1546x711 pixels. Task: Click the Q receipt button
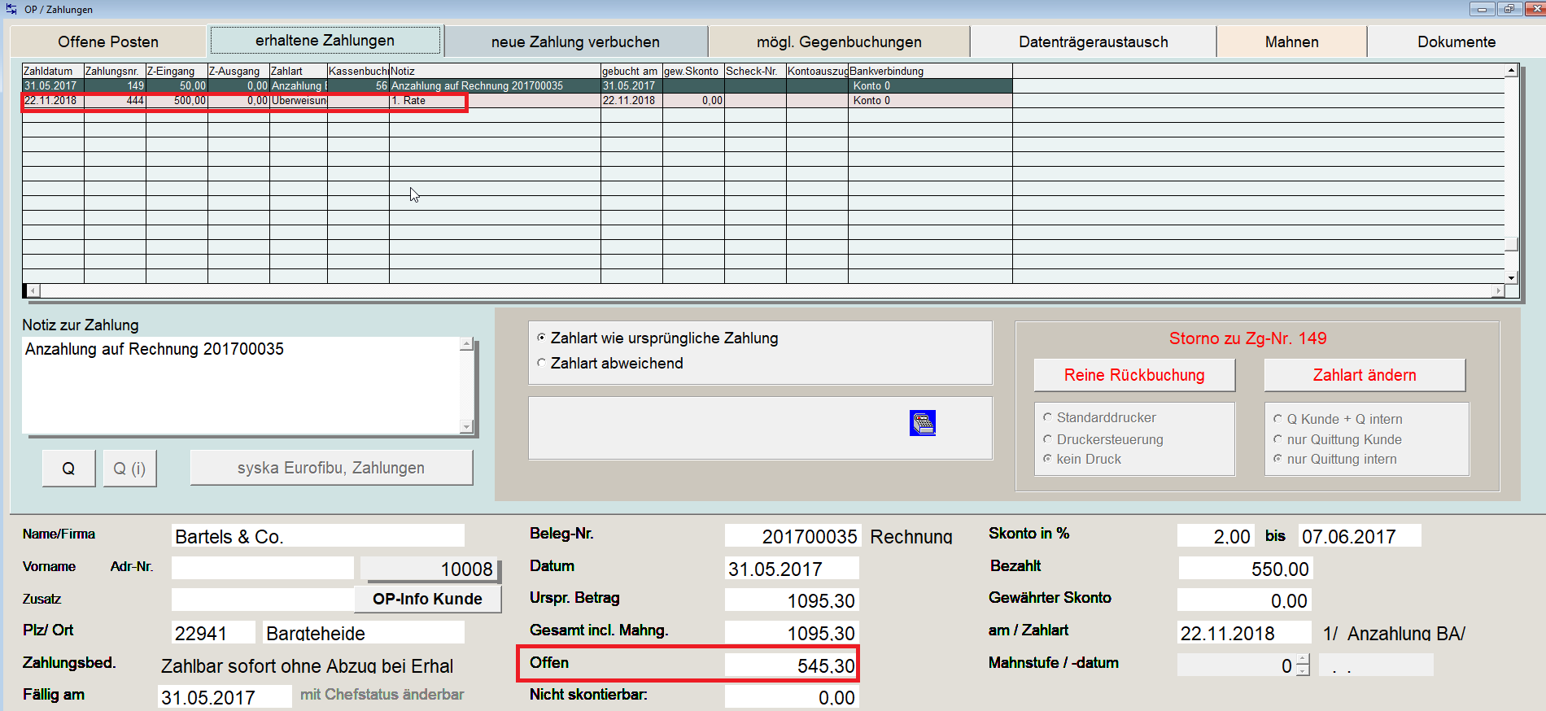coord(68,469)
